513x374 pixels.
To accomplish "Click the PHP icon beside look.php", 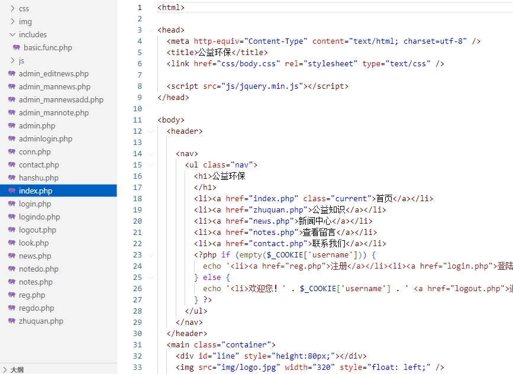I will [x=12, y=243].
